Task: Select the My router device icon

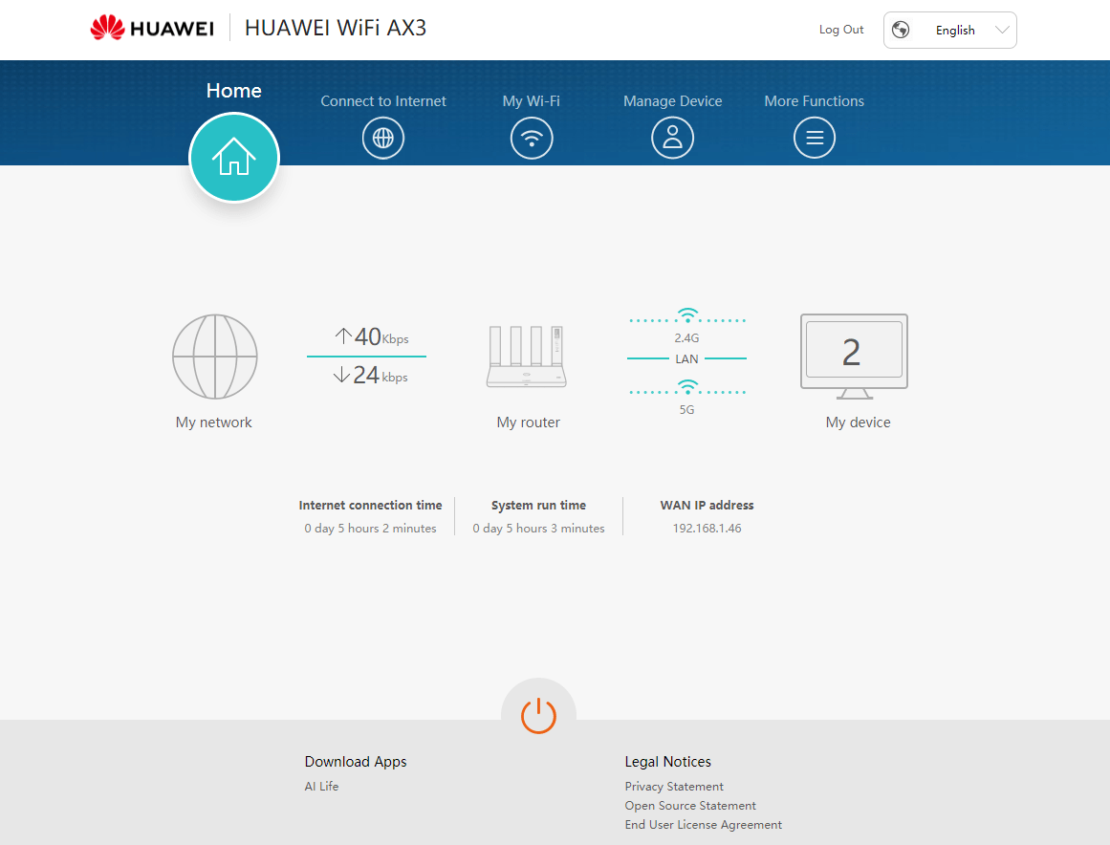Action: coord(527,357)
